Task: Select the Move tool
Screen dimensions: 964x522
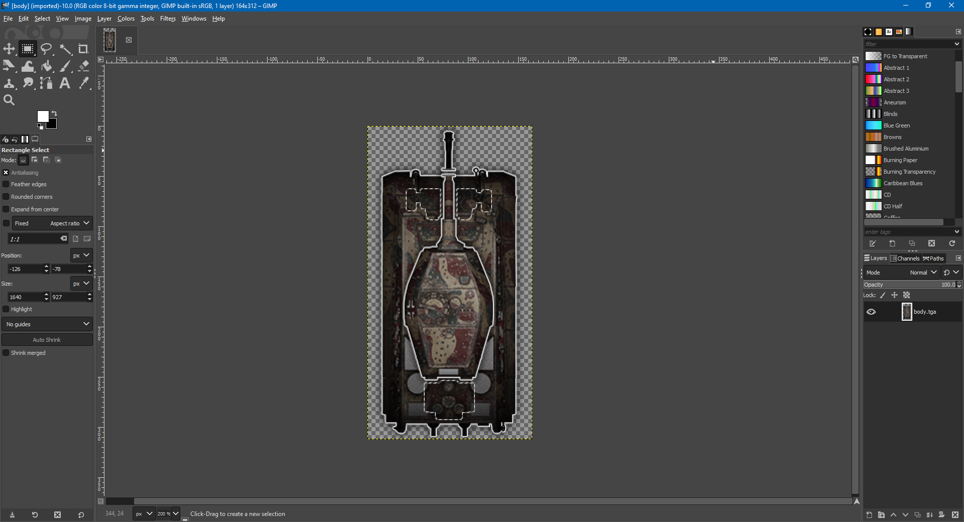Action: [x=9, y=49]
